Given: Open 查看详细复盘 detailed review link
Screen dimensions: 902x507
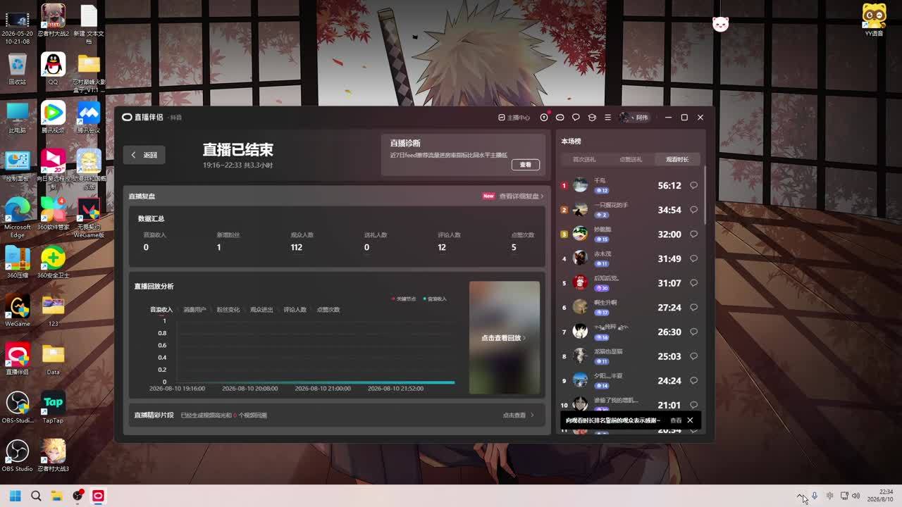Looking at the screenshot, I should (x=521, y=196).
